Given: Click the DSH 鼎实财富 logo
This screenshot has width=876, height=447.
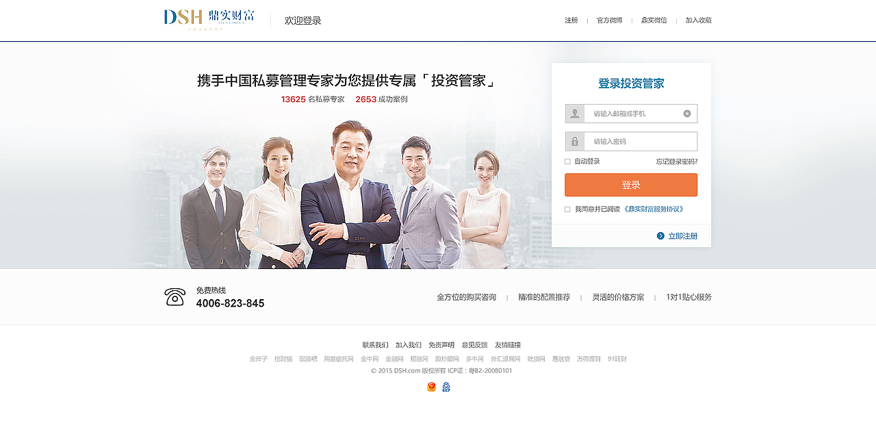Looking at the screenshot, I should click(209, 21).
